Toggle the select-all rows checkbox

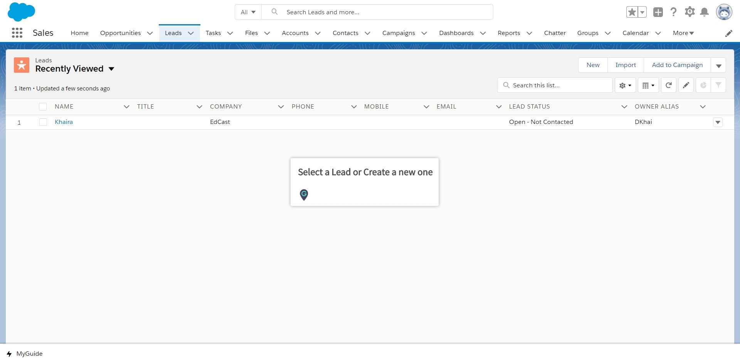43,107
